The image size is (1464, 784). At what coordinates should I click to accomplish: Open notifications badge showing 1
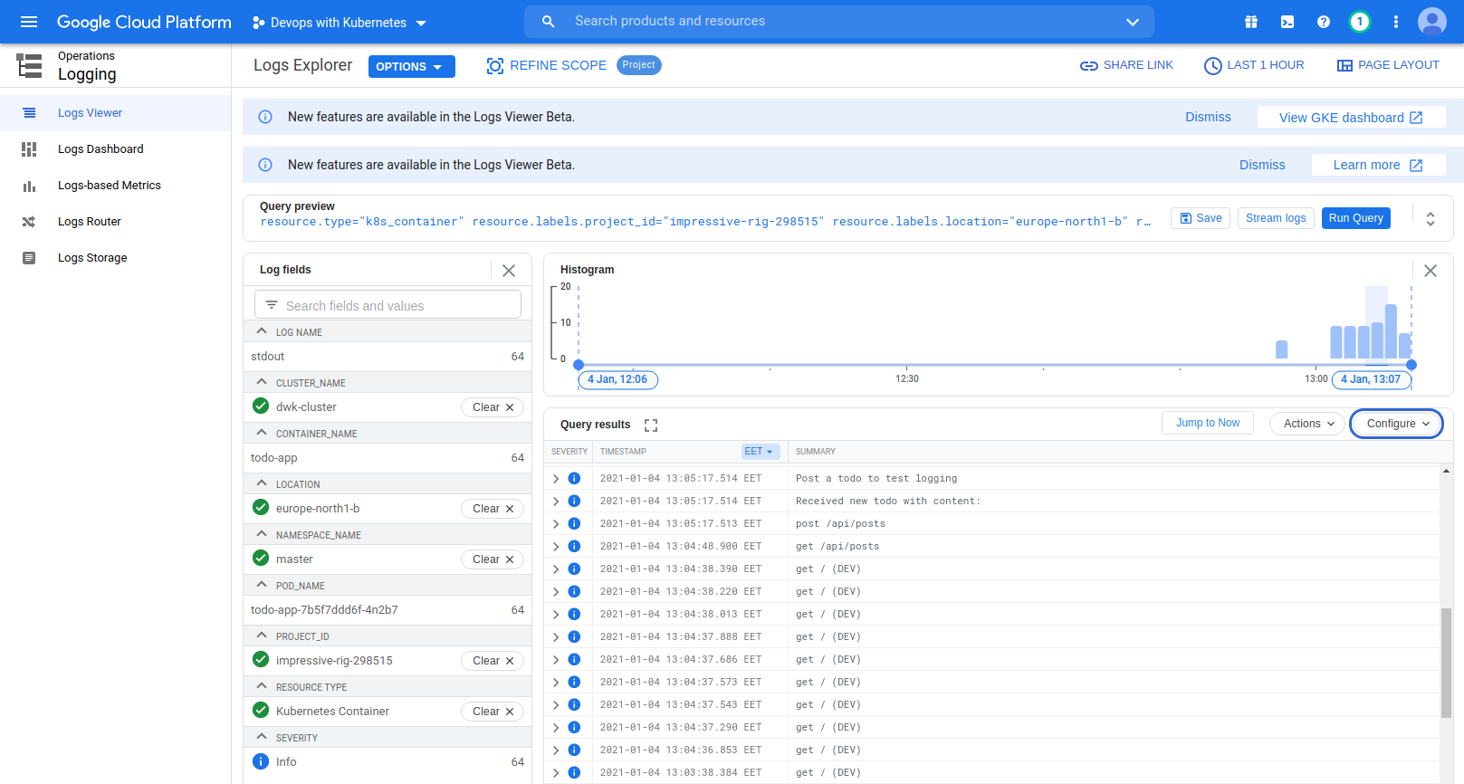coord(1360,22)
